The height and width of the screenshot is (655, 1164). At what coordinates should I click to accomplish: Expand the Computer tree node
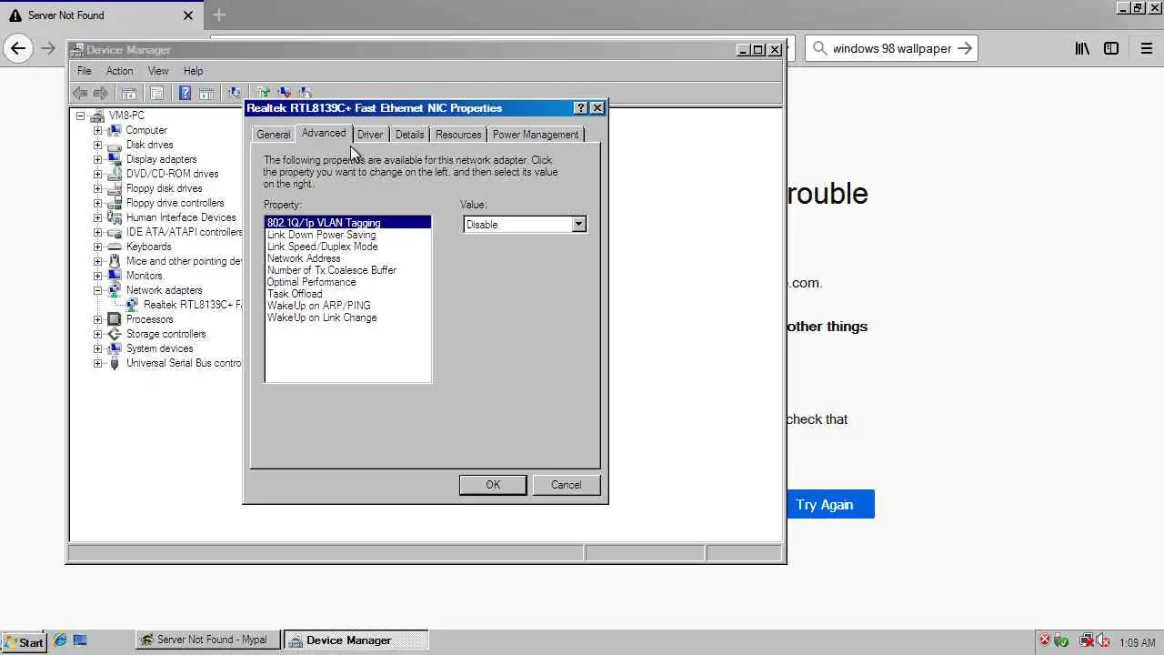97,130
